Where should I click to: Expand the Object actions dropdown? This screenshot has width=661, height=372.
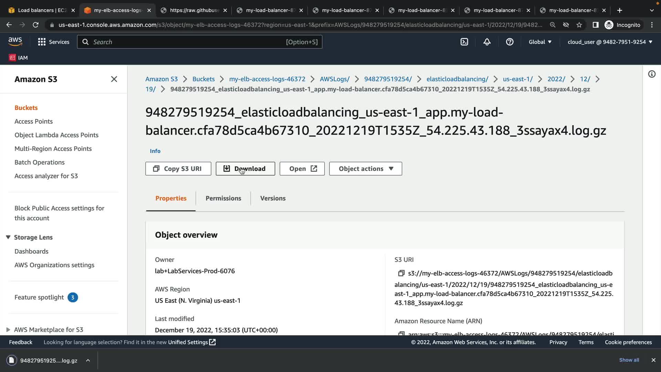click(x=366, y=169)
